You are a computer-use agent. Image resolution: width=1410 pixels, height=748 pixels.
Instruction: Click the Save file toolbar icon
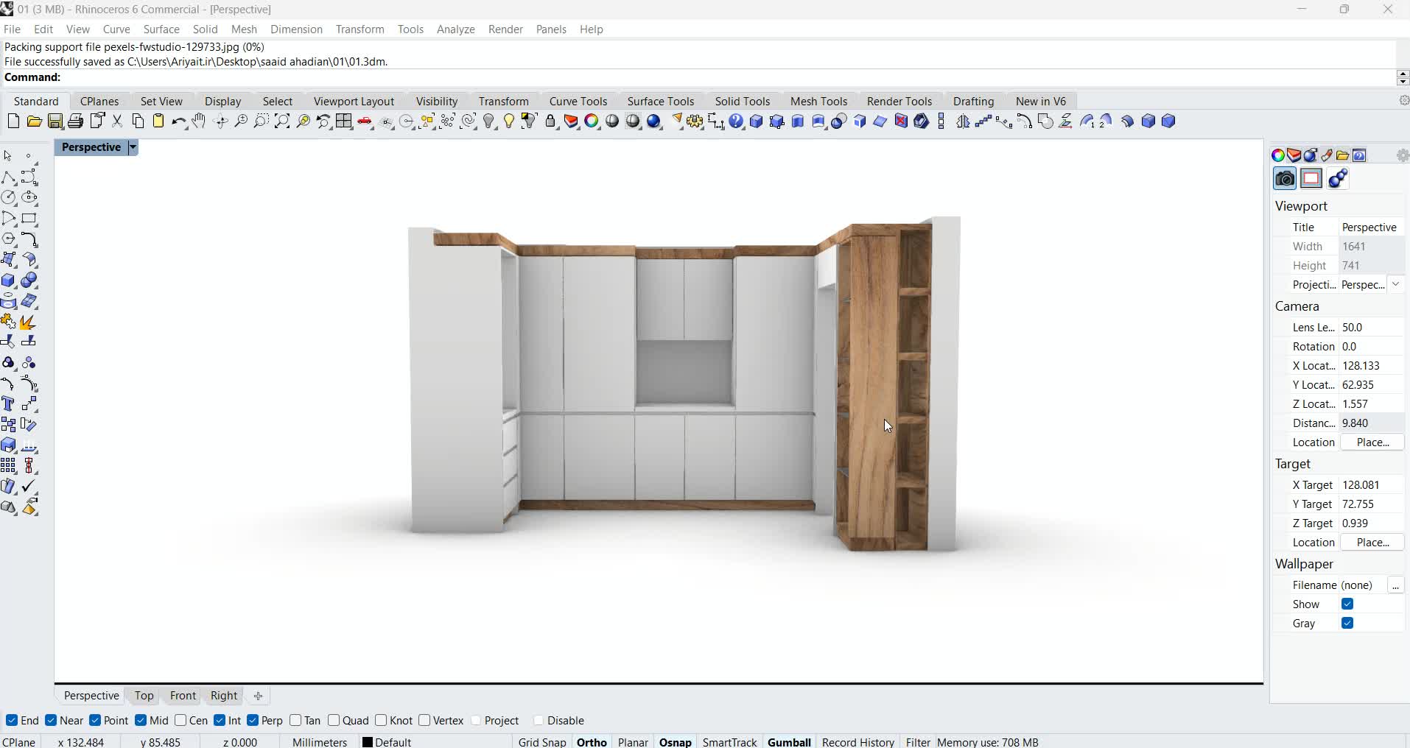click(x=55, y=121)
